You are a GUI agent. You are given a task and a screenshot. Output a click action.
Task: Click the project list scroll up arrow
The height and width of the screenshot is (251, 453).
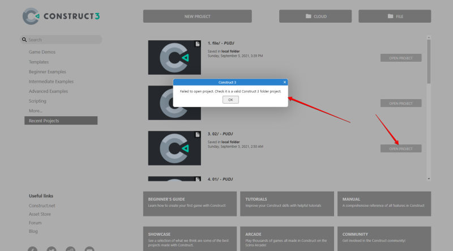[429, 37]
